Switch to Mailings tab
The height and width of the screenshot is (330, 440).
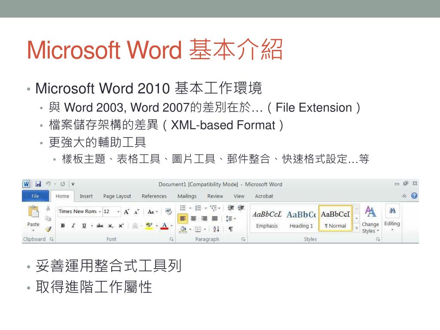tap(187, 196)
